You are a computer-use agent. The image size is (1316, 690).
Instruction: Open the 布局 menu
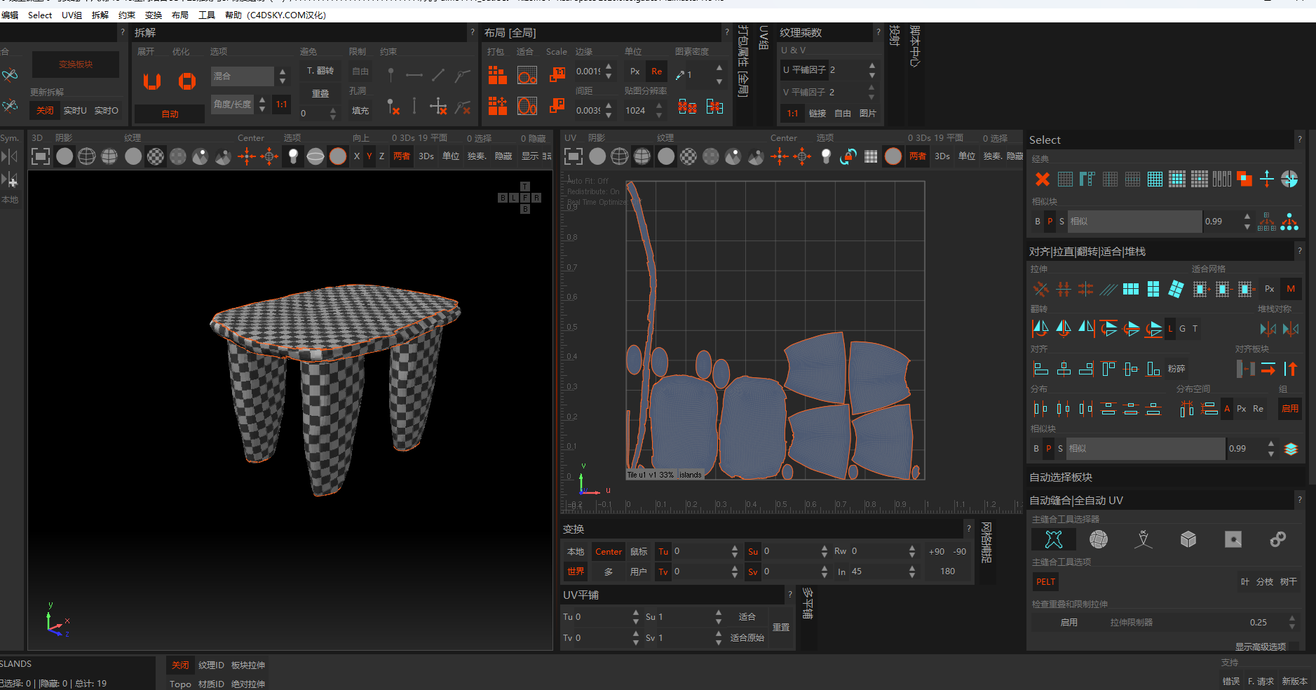click(x=180, y=15)
